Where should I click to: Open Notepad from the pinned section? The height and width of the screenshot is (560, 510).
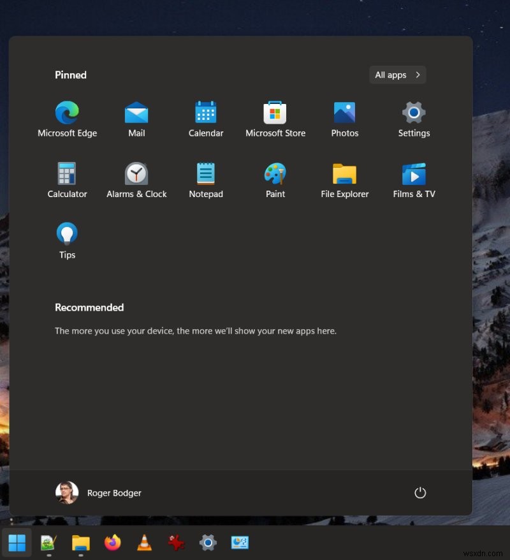(x=205, y=174)
